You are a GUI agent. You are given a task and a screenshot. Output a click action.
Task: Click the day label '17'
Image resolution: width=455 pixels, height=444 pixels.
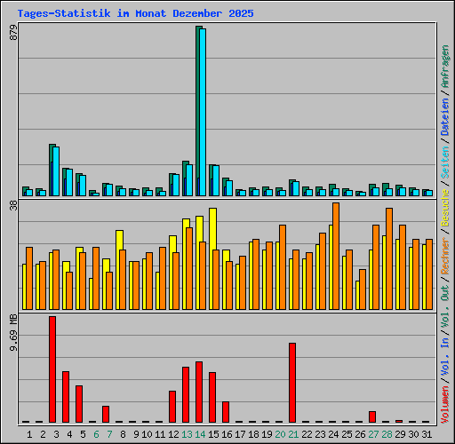pos(240,434)
